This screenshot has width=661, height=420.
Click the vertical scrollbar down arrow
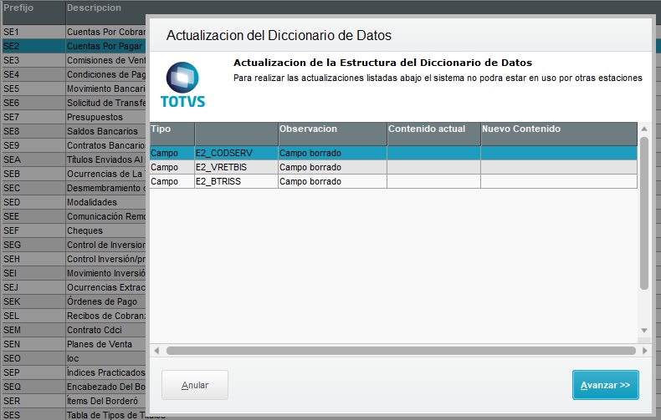click(x=644, y=331)
